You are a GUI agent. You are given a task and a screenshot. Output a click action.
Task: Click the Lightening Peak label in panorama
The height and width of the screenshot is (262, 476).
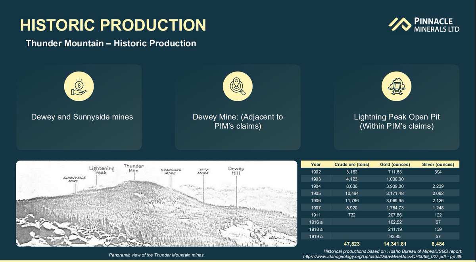(102, 170)
